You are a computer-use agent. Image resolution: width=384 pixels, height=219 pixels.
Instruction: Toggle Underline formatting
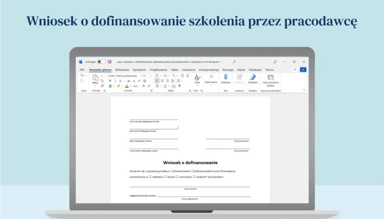click(120, 81)
